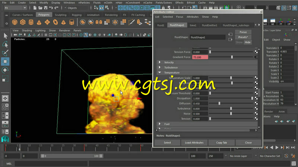Activate the Move tool
The height and width of the screenshot is (167, 298).
click(5, 62)
